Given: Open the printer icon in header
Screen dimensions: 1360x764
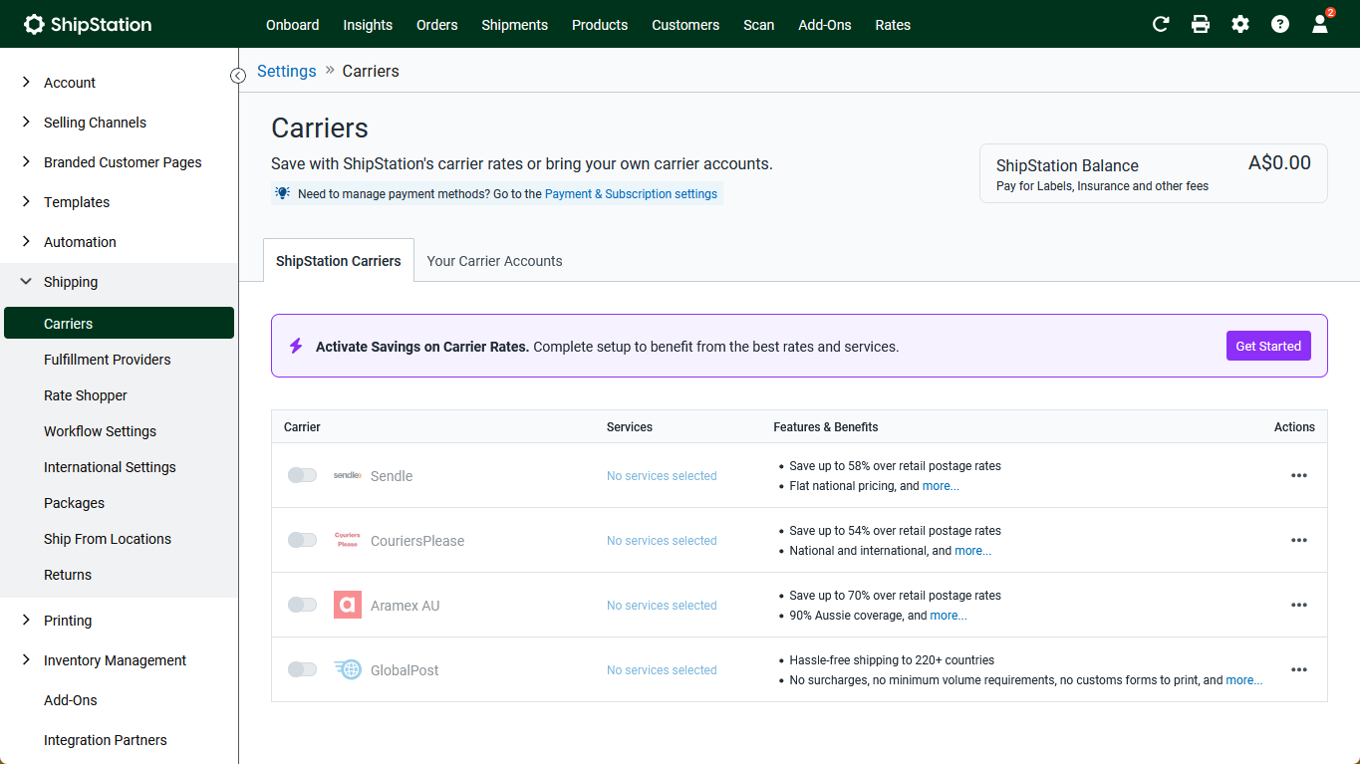Looking at the screenshot, I should (1201, 24).
